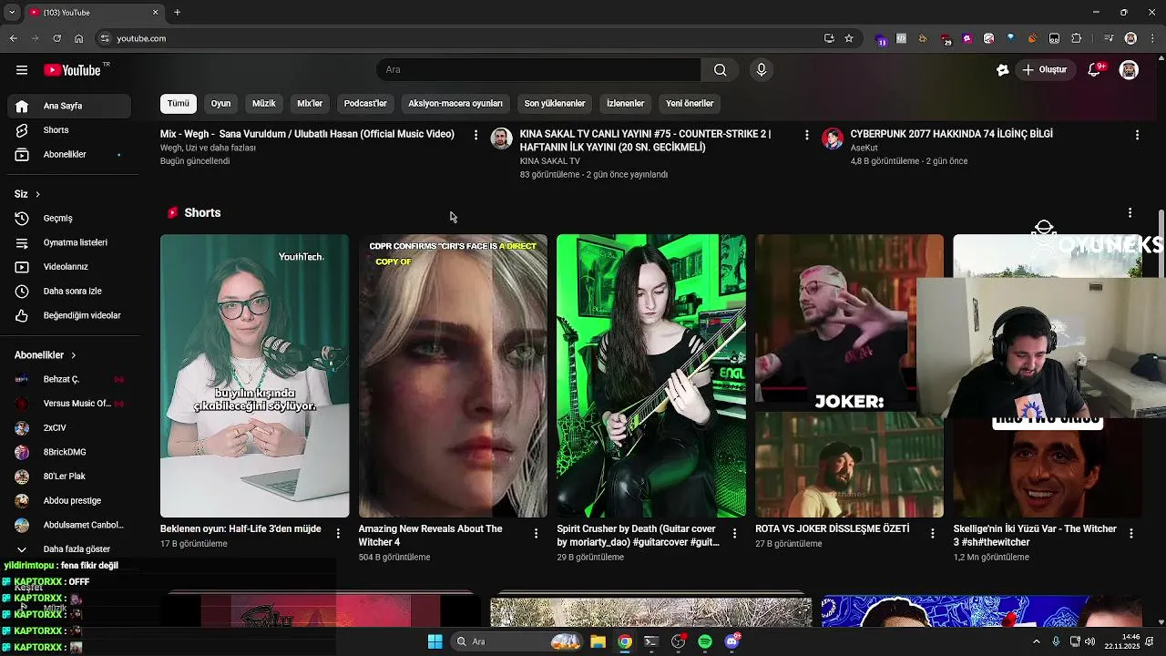Screen dimensions: 1166x656
Task: Open Behzat Ç. channel subscription
Action: [x=68, y=379]
